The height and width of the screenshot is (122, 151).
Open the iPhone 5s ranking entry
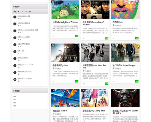28,30
